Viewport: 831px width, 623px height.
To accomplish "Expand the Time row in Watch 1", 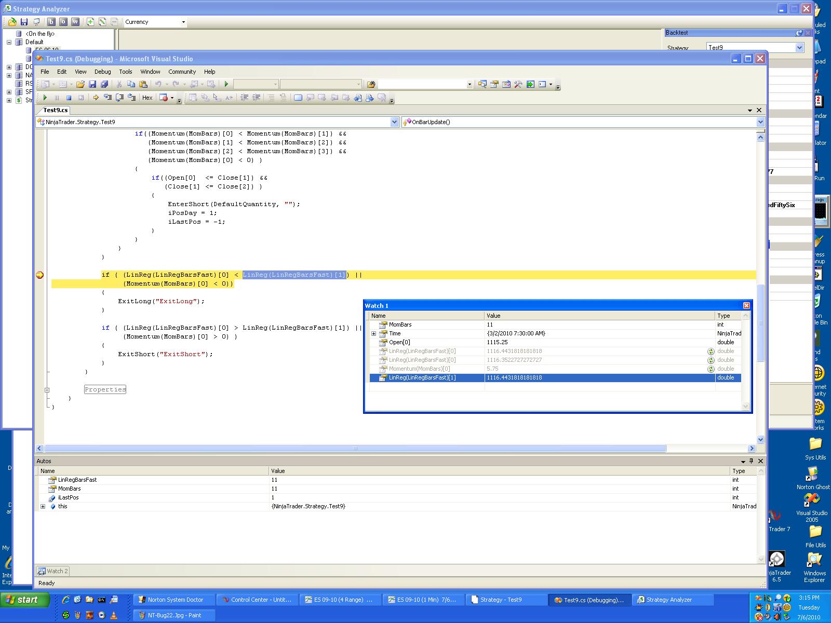I will click(x=373, y=333).
